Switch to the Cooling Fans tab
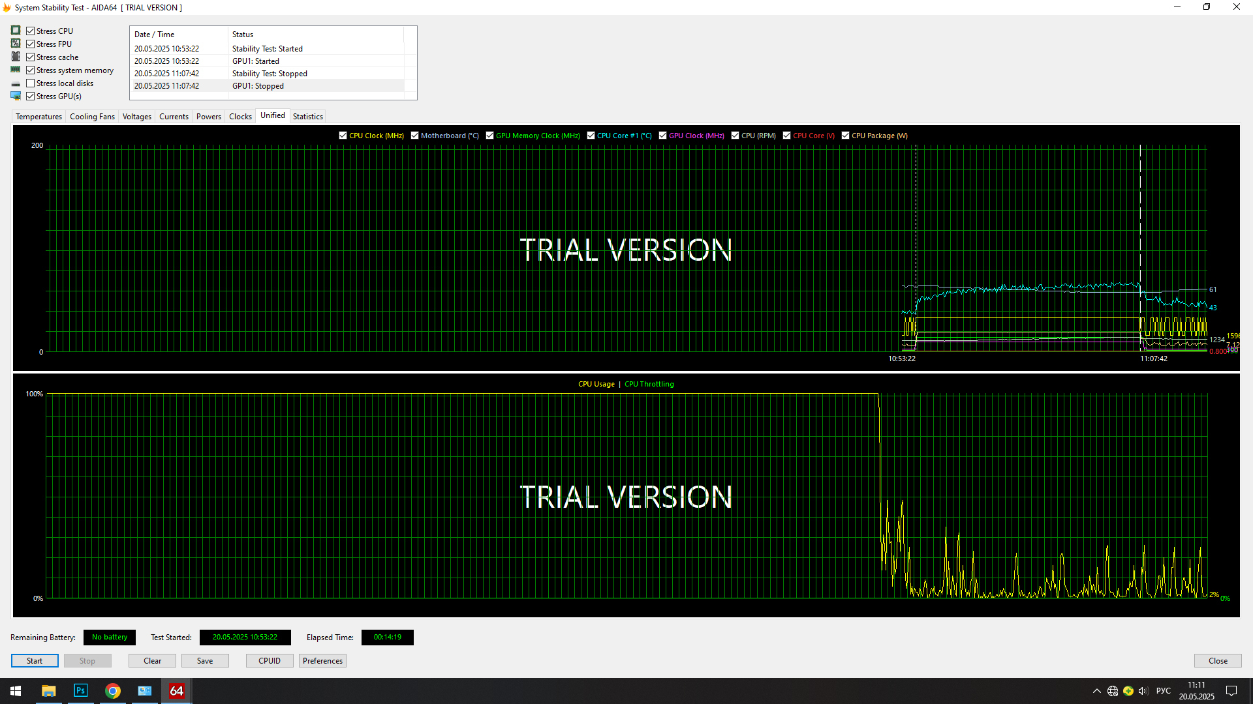The height and width of the screenshot is (704, 1253). [x=92, y=117]
